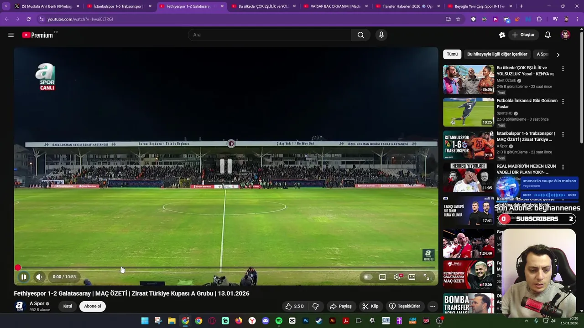The width and height of the screenshot is (584, 328).
Task: Switch to 'VATSAP BAK ORHANIM' tab
Action: pos(334,6)
